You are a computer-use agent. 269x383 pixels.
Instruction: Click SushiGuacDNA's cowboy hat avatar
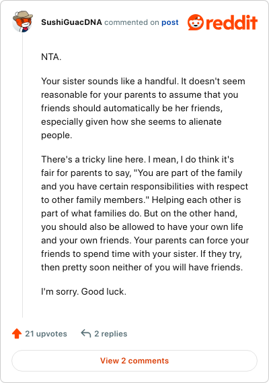(22, 22)
